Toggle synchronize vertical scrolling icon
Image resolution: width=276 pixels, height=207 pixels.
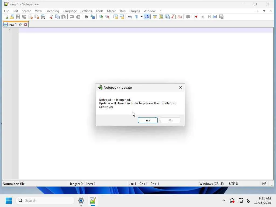(x=115, y=17)
